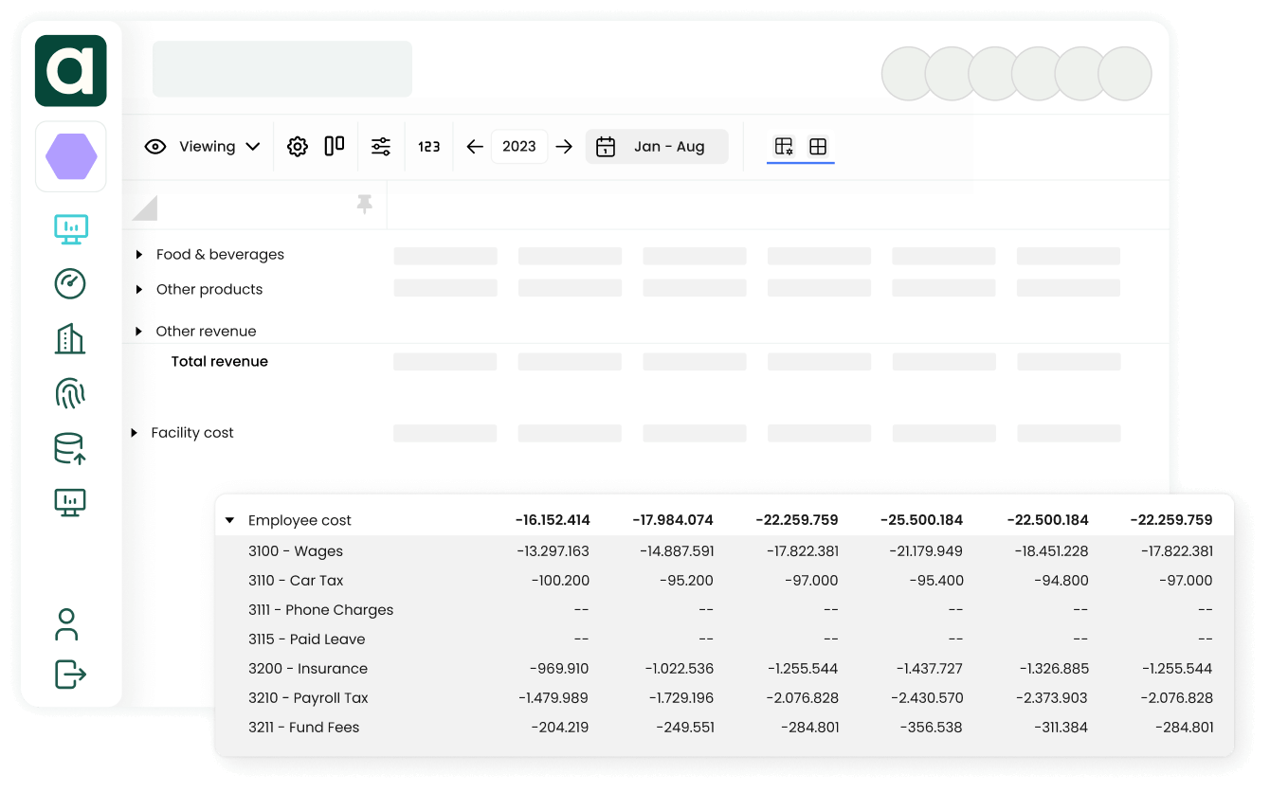The height and width of the screenshot is (792, 1270).
Task: Open the Viewing mode dropdown
Action: 203,147
